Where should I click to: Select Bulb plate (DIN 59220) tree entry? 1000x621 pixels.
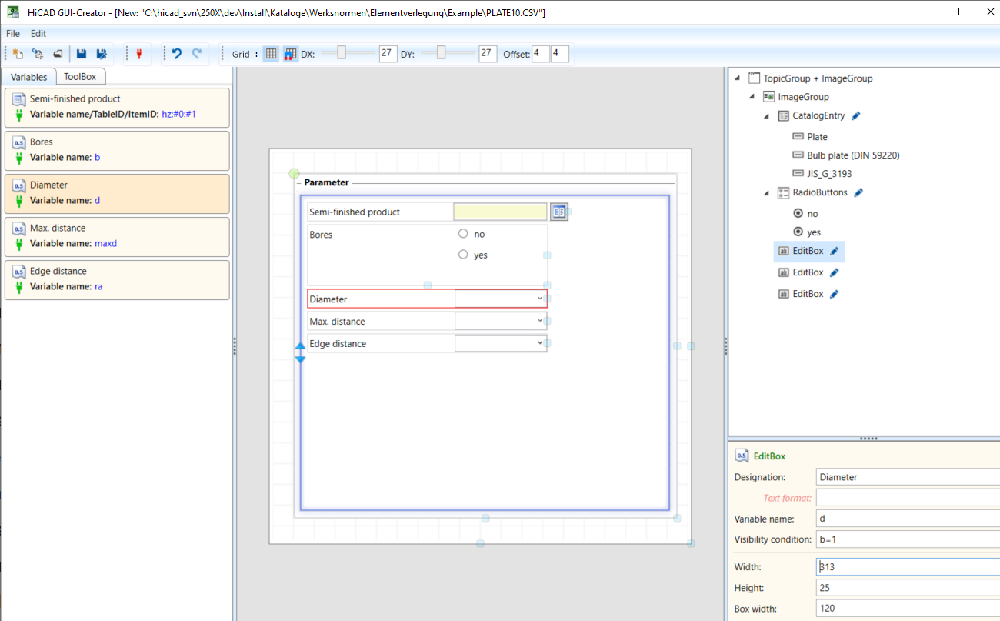(x=853, y=155)
